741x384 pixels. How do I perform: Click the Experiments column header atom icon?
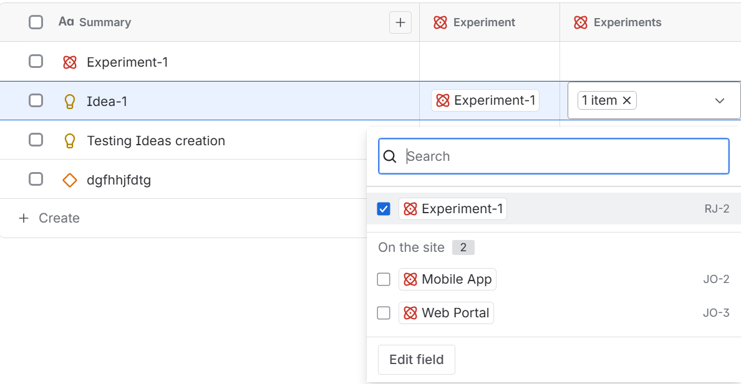point(581,22)
